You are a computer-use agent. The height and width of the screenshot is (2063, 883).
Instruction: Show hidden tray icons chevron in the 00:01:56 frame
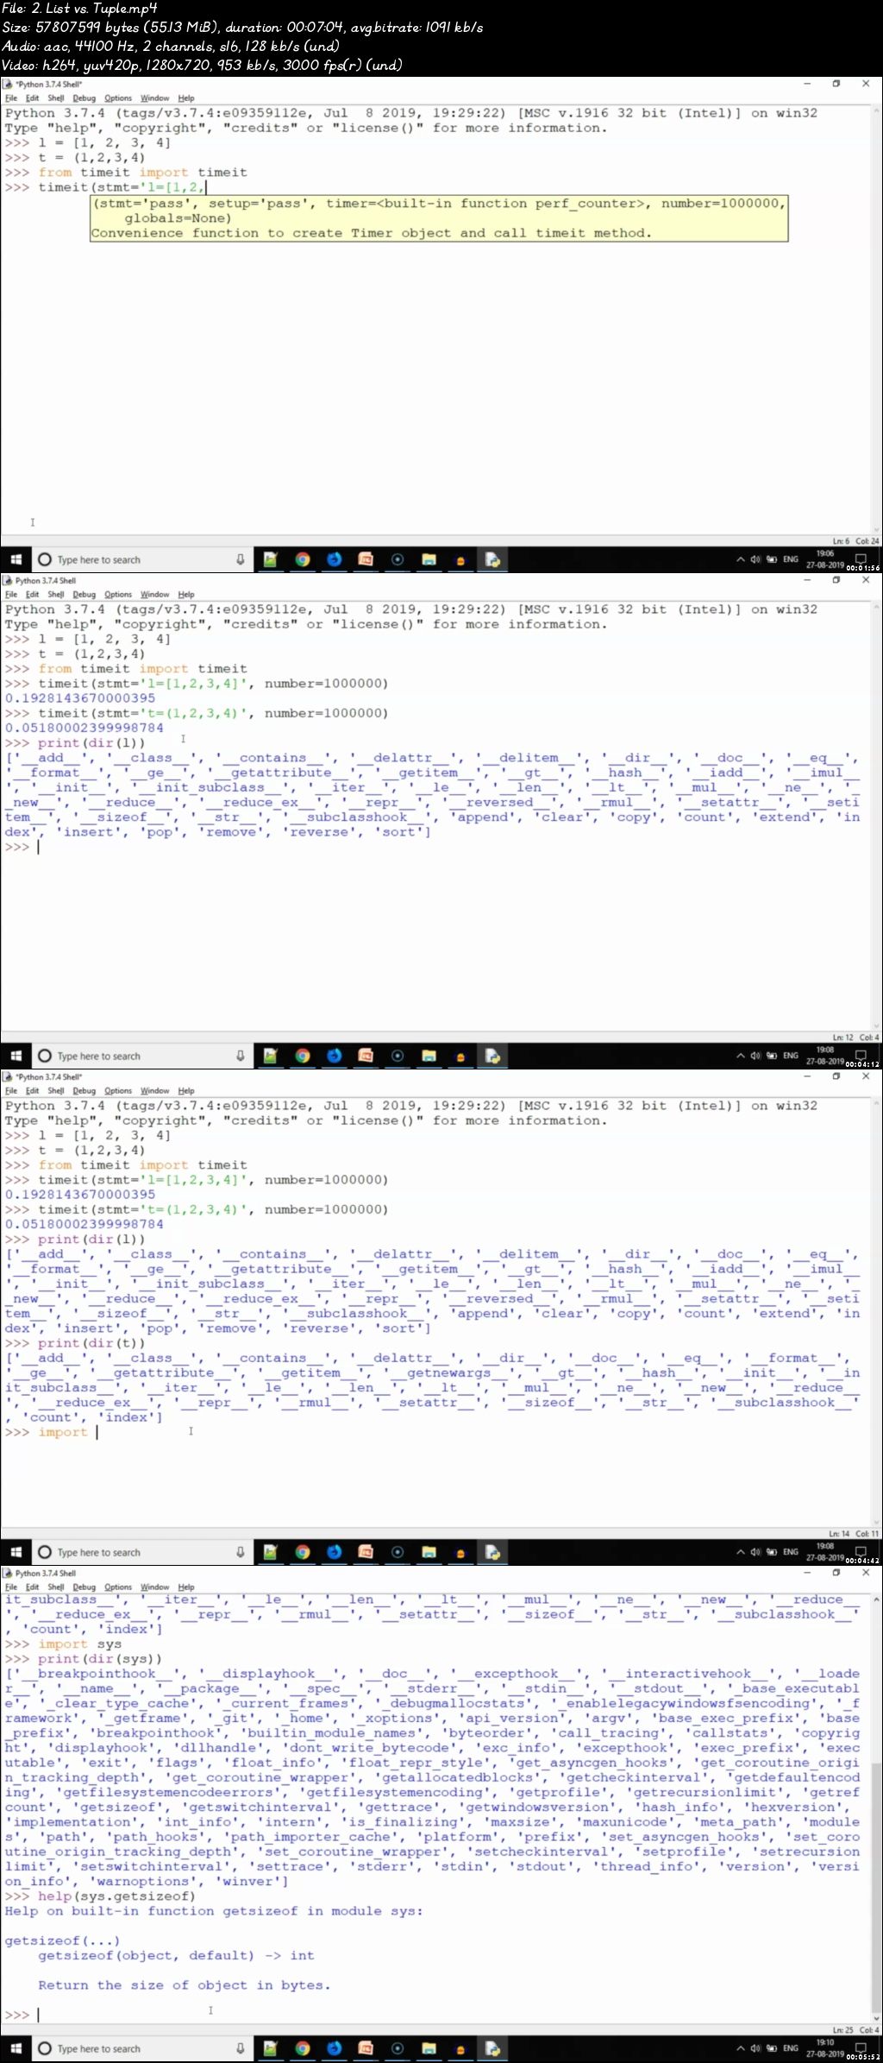[740, 559]
